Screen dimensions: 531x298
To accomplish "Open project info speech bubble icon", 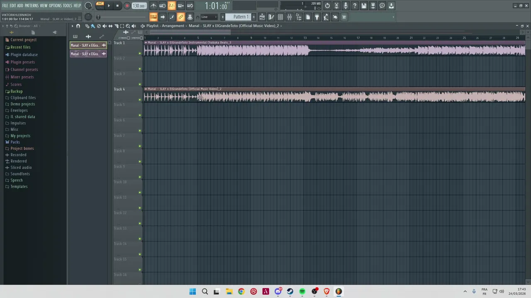I will click(382, 6).
